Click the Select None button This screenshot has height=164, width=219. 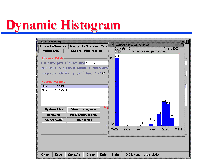point(54,120)
